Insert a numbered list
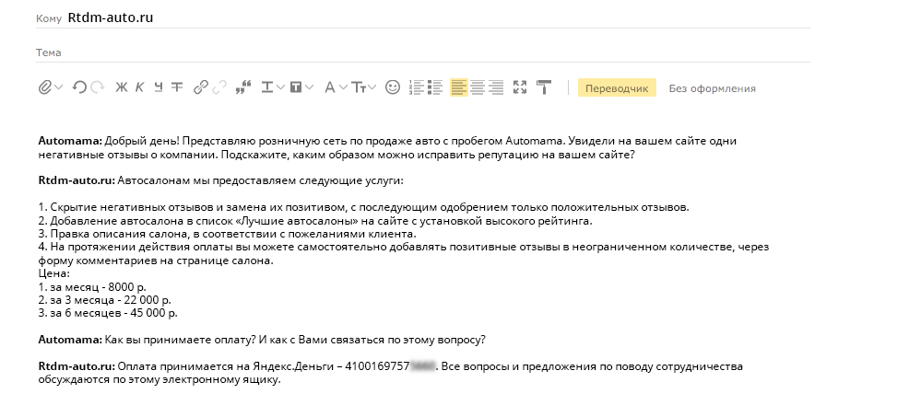 click(x=416, y=87)
